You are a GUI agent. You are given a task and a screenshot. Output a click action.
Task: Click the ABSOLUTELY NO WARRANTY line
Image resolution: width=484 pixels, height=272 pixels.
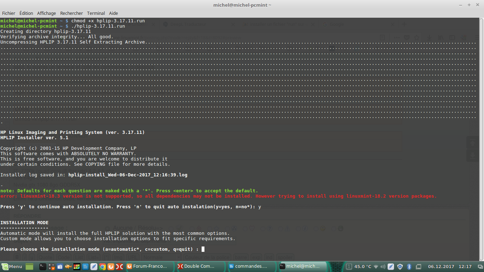pos(68,154)
